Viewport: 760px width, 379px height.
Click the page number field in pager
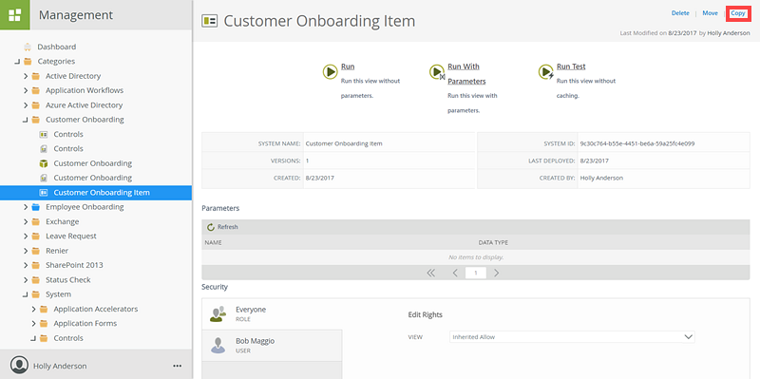[x=476, y=273]
